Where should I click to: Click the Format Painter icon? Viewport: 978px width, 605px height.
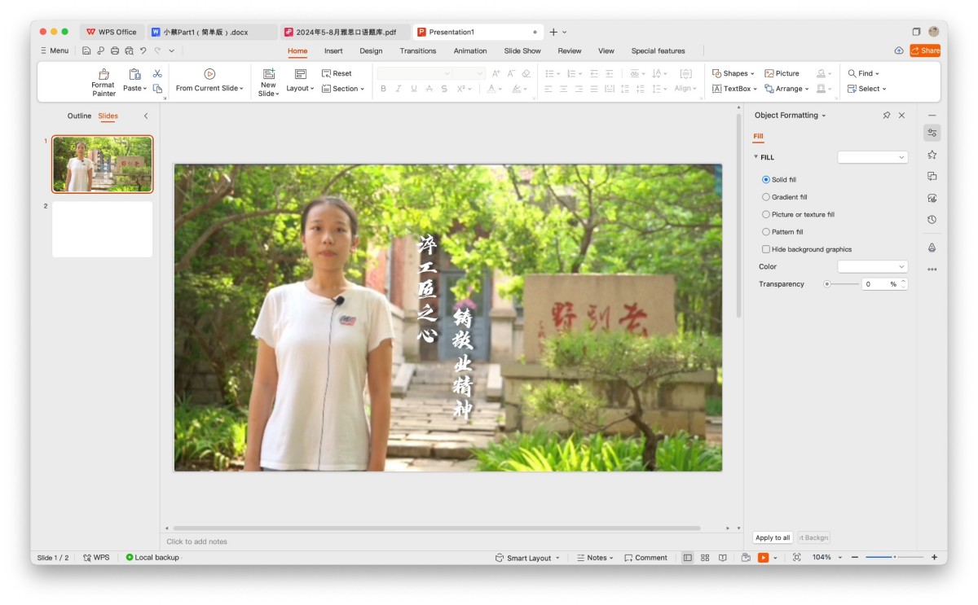pyautogui.click(x=104, y=74)
